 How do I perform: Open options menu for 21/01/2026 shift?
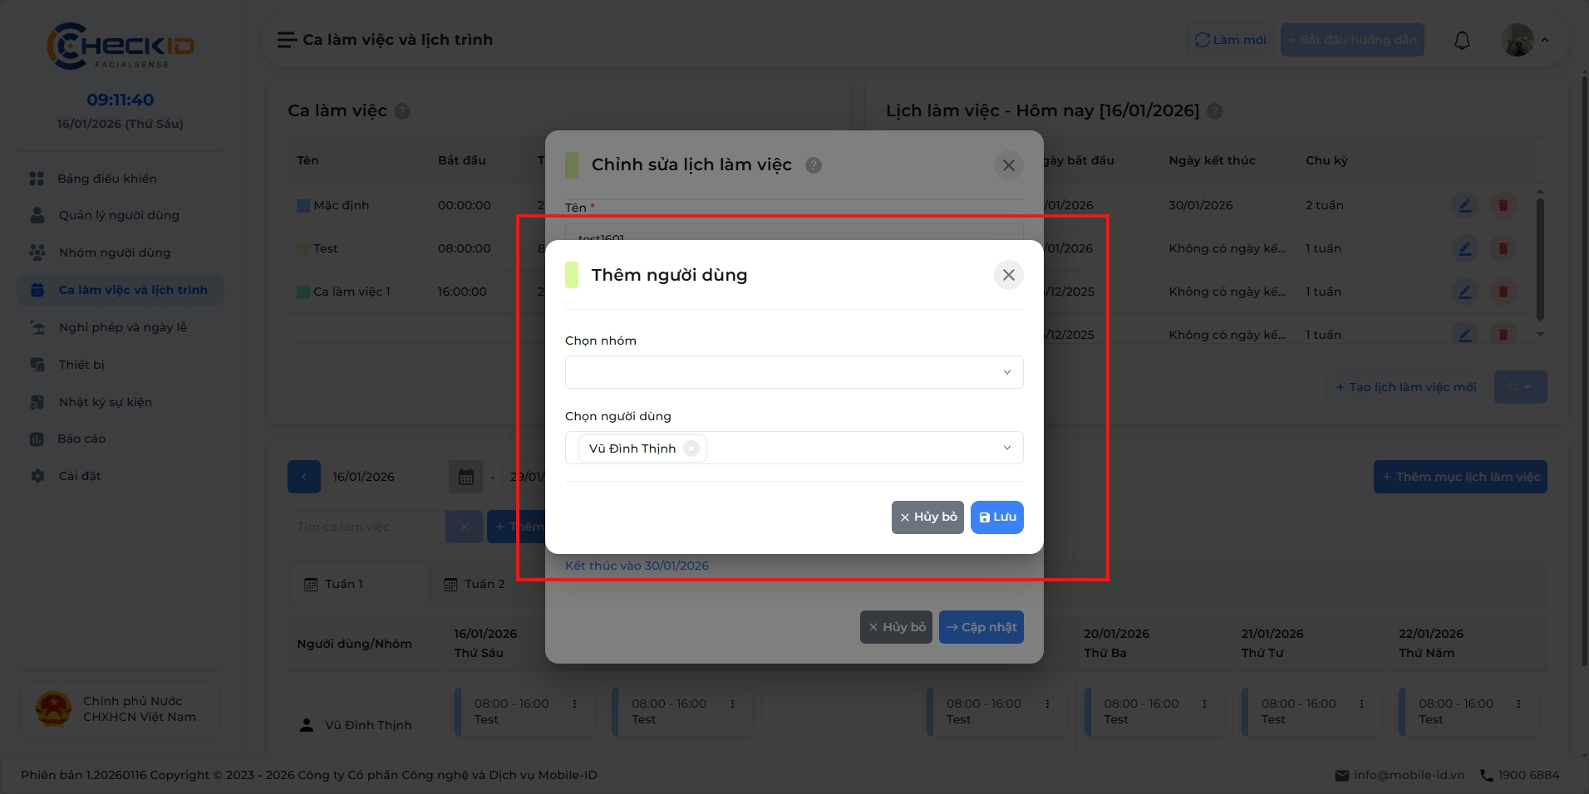(x=1361, y=703)
